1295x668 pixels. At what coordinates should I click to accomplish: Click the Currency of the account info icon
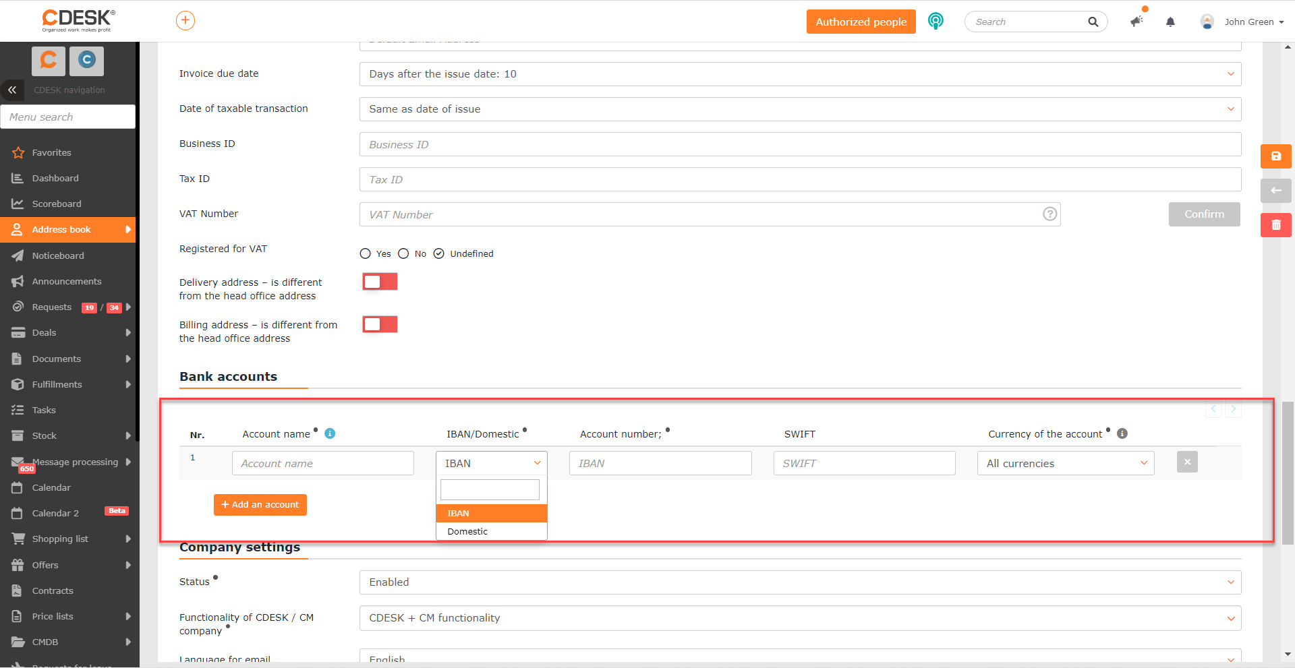click(x=1122, y=433)
